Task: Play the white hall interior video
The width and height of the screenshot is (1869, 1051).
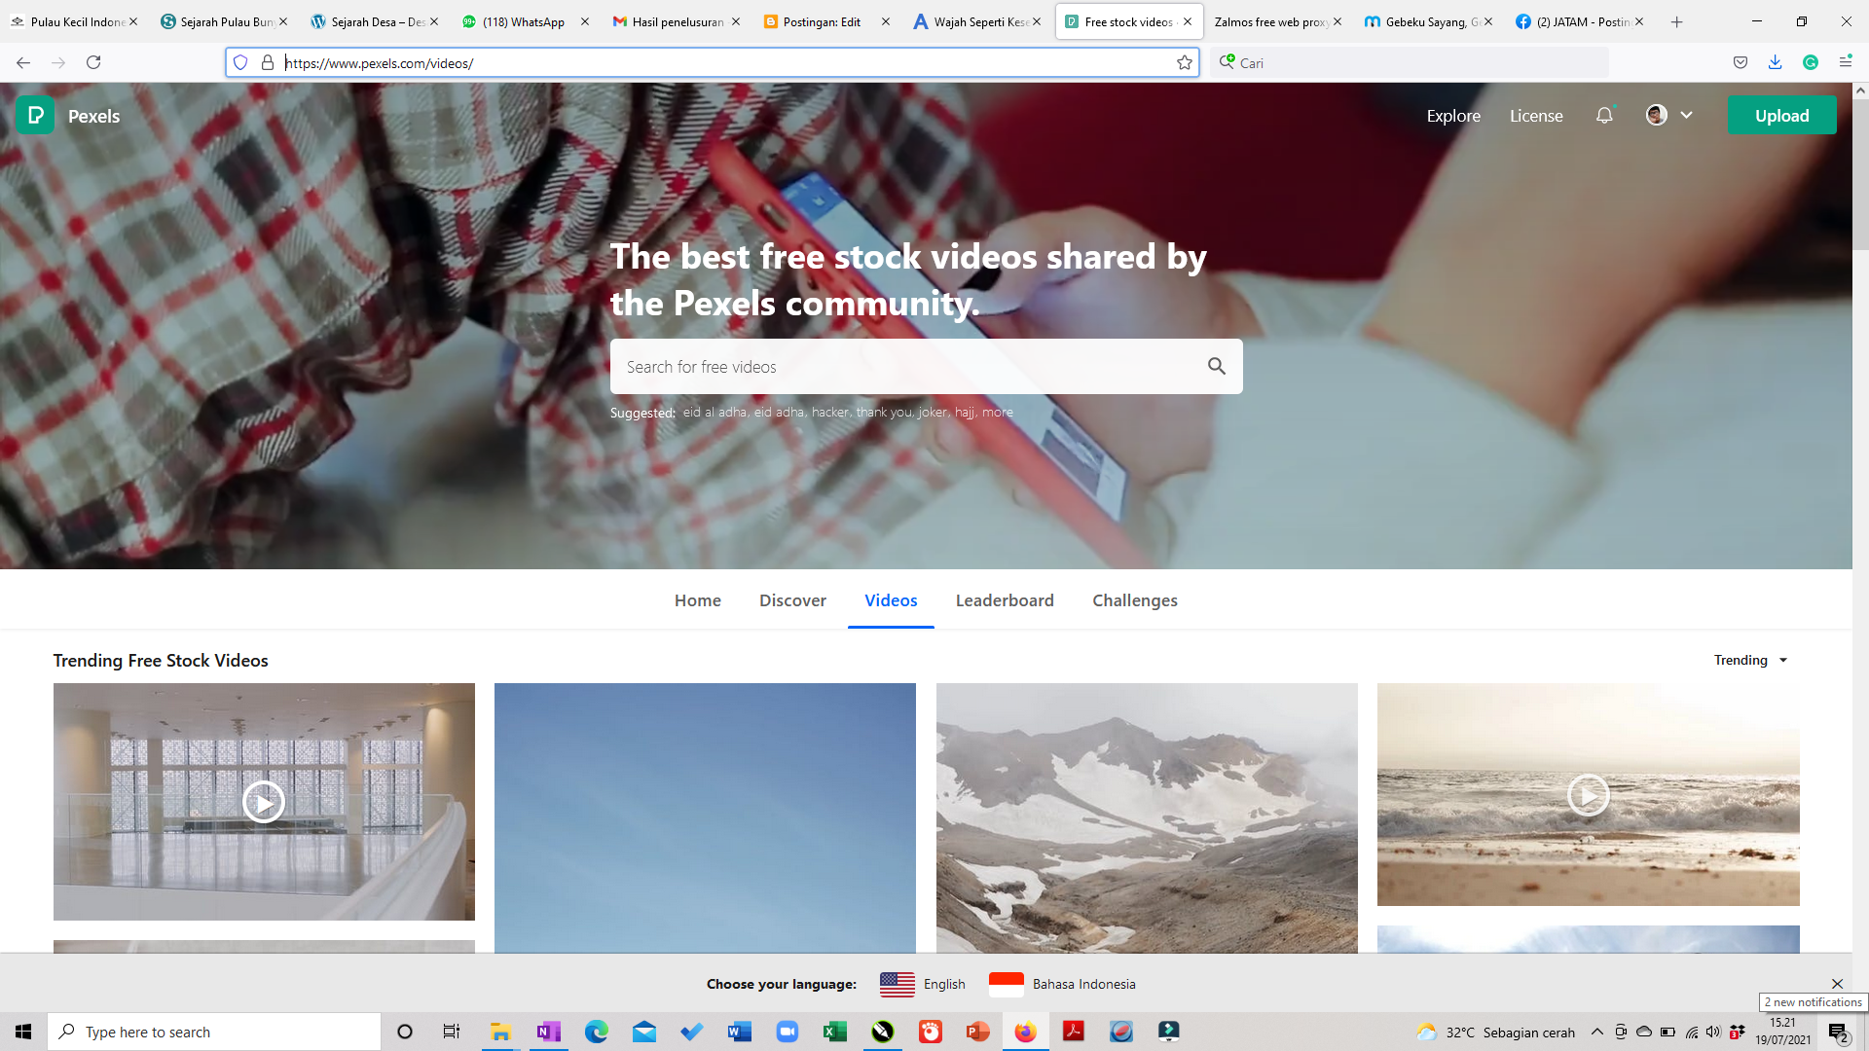Action: pyautogui.click(x=264, y=802)
